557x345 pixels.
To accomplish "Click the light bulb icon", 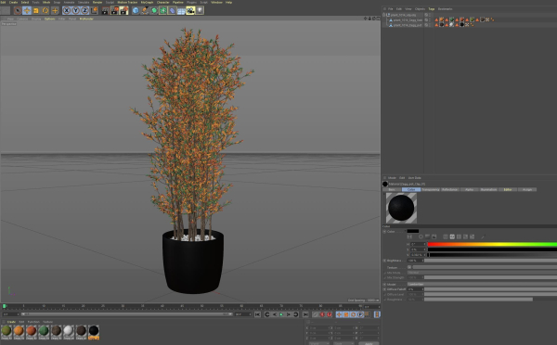I will click(200, 10).
